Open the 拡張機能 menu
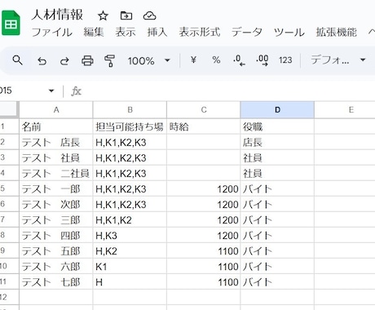This screenshot has height=310, width=375. pos(336,33)
